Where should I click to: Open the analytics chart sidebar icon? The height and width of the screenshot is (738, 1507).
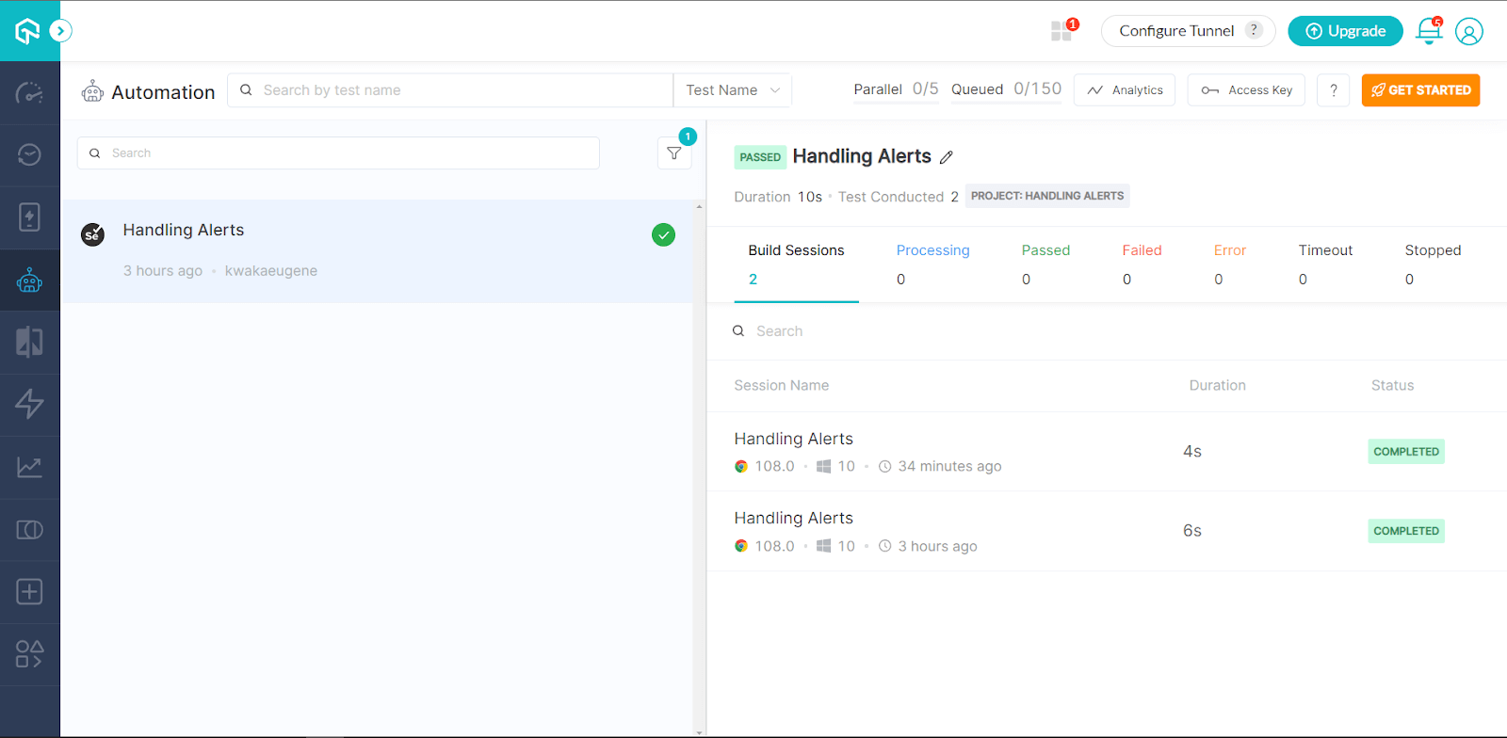click(x=29, y=467)
